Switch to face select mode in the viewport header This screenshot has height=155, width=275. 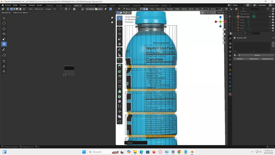point(147,9)
